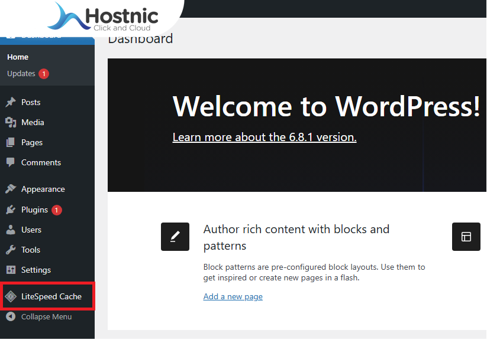The image size is (487, 340).
Task: Follow the Learn more about 6.8.1 link
Action: pyautogui.click(x=265, y=137)
